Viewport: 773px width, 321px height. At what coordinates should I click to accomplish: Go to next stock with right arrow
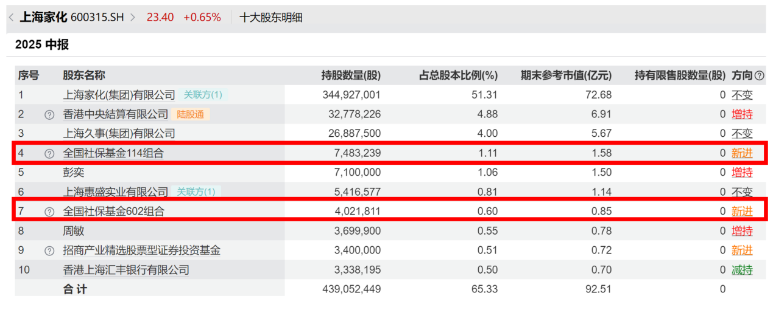(133, 18)
